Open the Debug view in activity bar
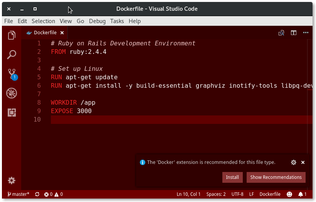This screenshot has height=202, width=316. coord(12,93)
